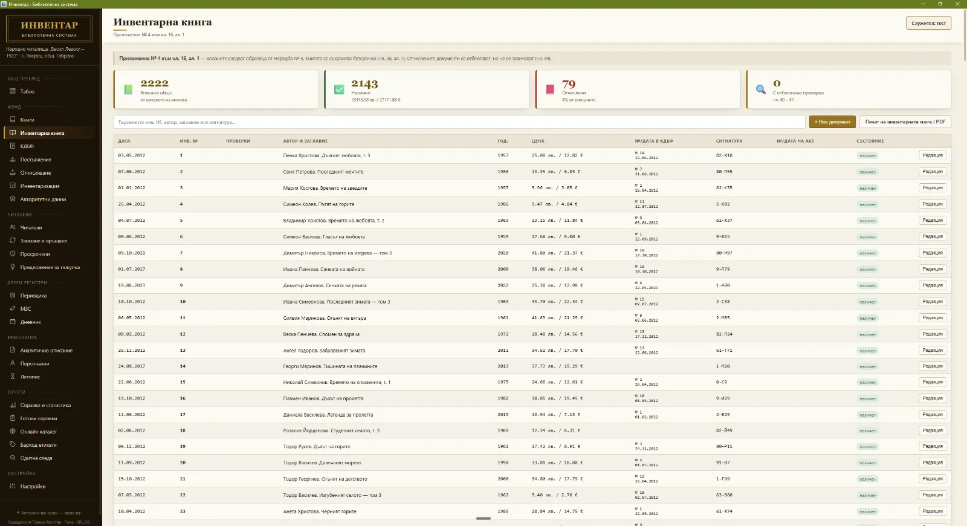Screen dimensions: 967x526
Task: Click the Сигнатура column header
Action: tap(729, 141)
